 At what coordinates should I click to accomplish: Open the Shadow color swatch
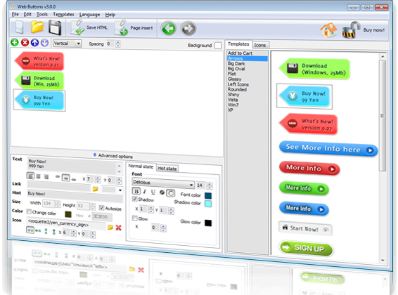208,204
